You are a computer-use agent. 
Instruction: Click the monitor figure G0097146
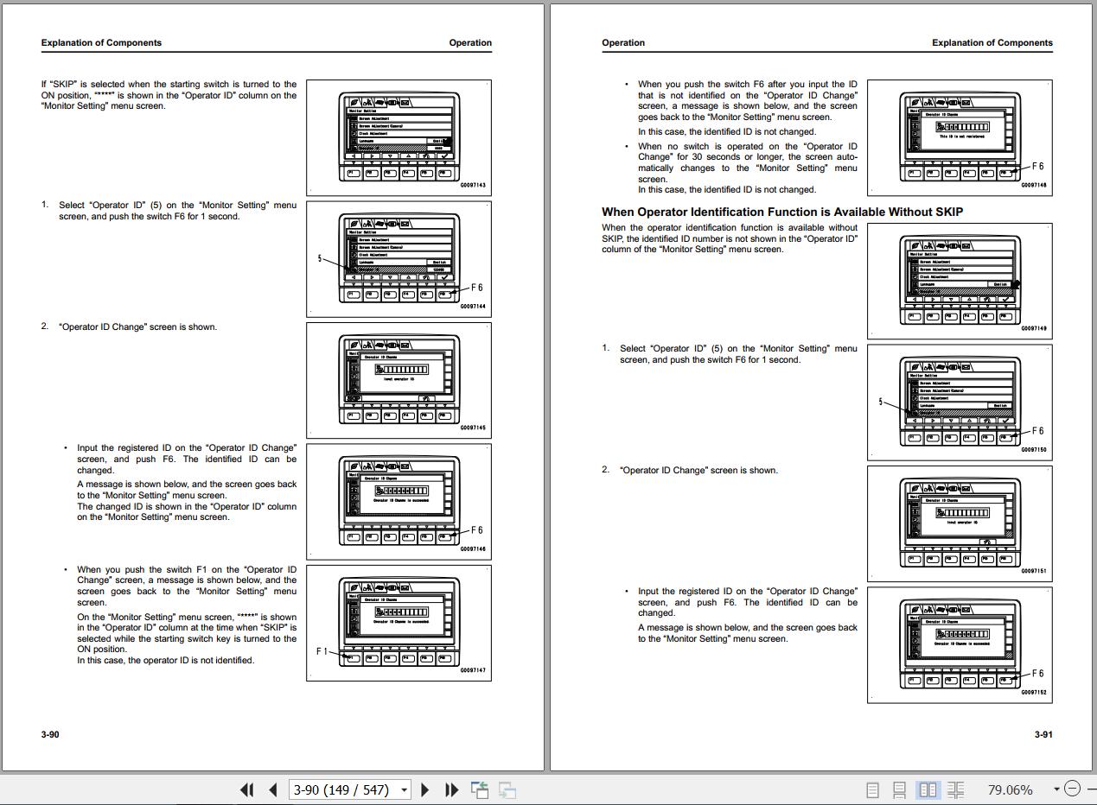tap(399, 501)
